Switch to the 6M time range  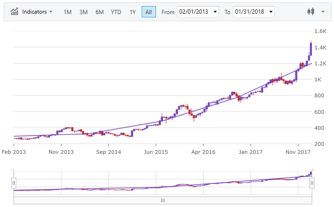click(99, 12)
